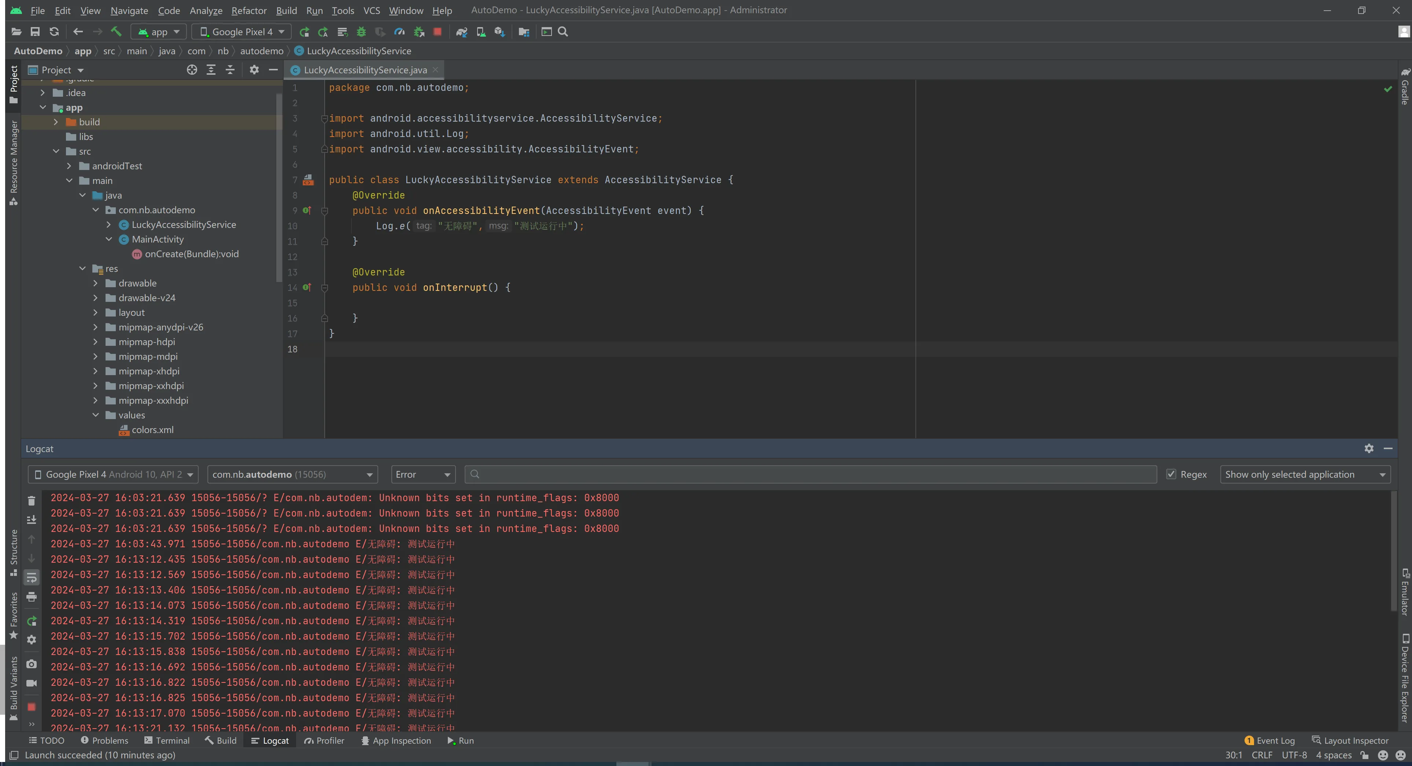Click the green Rerun app icon

(304, 32)
